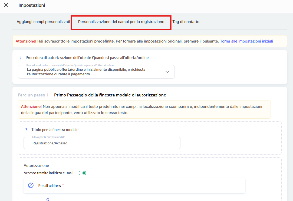Select the Personalizzazione dei campi per la registrazione tab

(x=121, y=22)
